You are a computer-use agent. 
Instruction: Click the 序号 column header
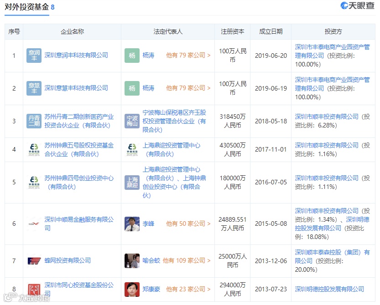pos(14,31)
